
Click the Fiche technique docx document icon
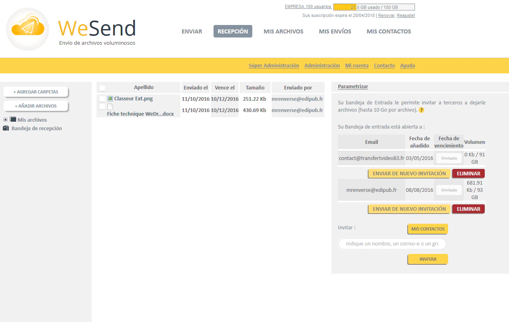[x=110, y=107]
